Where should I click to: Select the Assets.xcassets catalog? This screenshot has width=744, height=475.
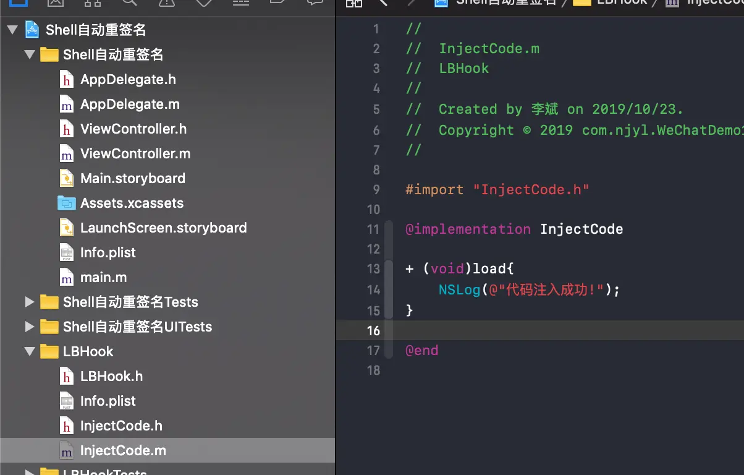tap(132, 203)
